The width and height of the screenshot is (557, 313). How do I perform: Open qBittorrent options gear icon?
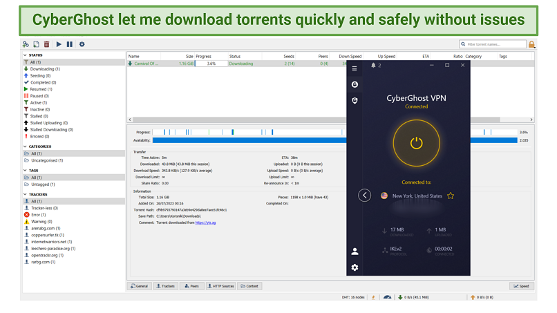82,44
